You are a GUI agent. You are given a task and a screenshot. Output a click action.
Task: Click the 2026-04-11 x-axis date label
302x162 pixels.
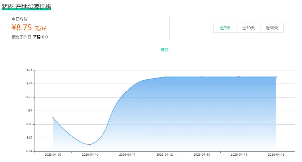click(127, 155)
